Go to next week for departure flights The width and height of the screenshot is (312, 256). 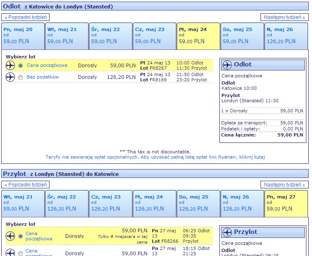tap(285, 17)
